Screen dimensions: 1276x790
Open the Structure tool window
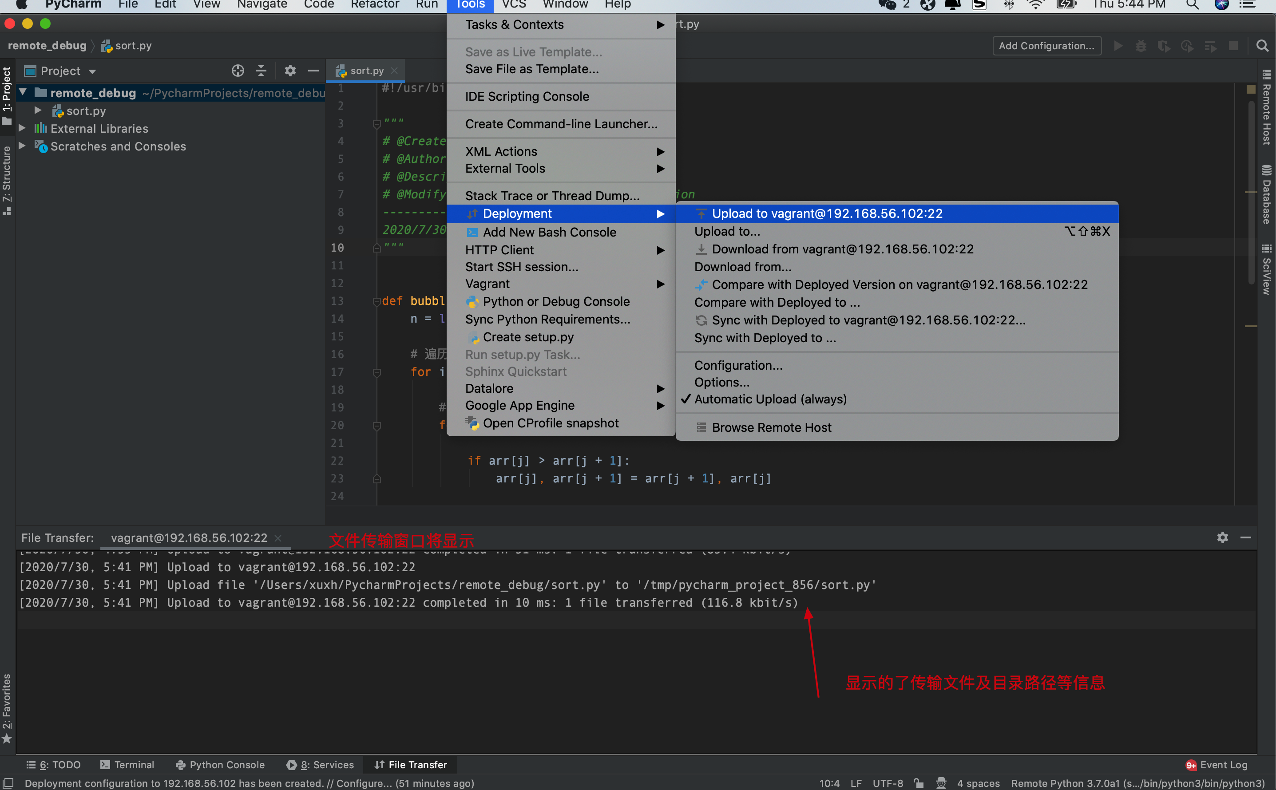(x=7, y=180)
